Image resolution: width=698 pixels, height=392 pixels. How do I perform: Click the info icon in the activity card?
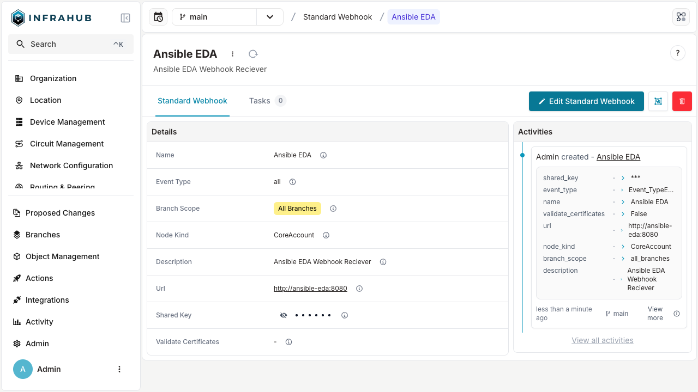(677, 314)
